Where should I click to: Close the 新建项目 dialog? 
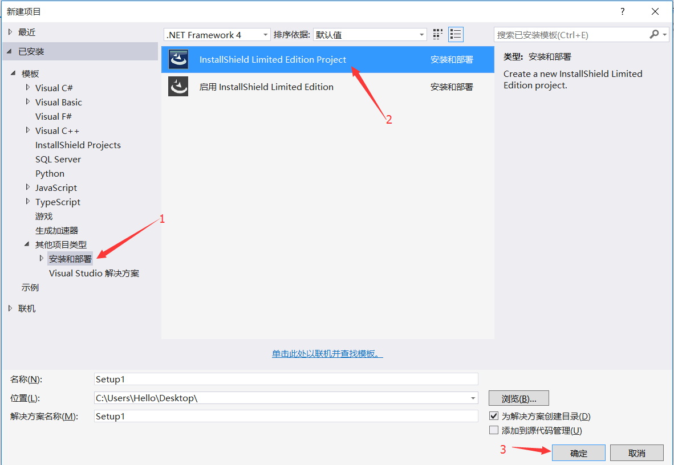pos(655,11)
